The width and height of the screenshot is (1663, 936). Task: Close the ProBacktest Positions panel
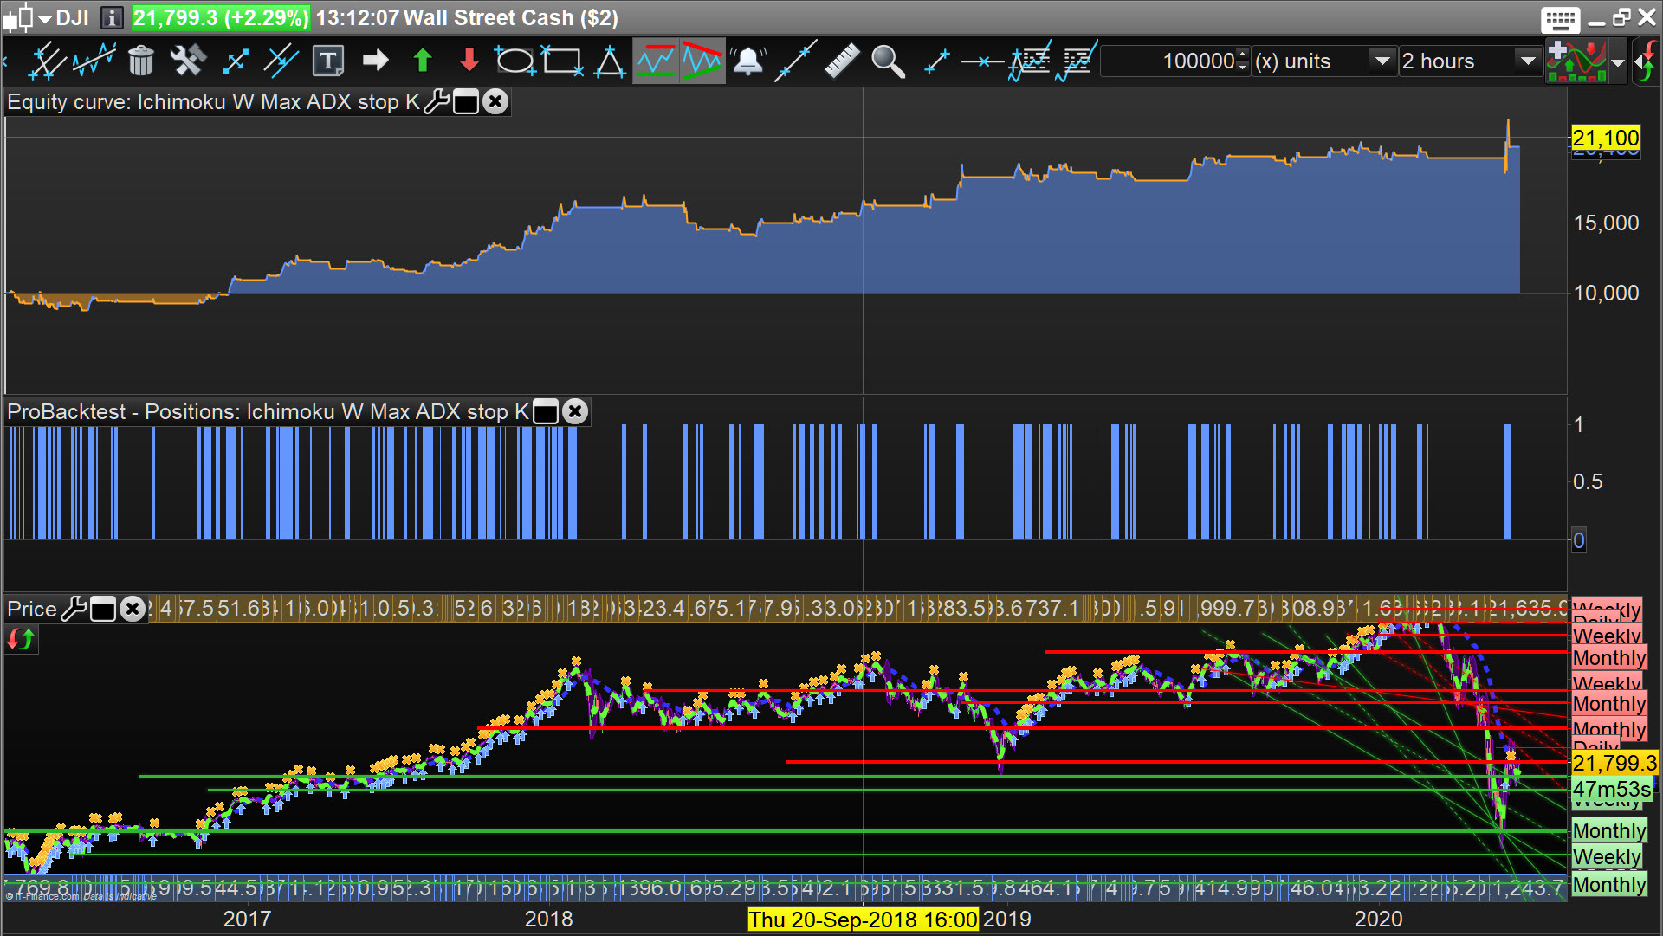pos(575,412)
